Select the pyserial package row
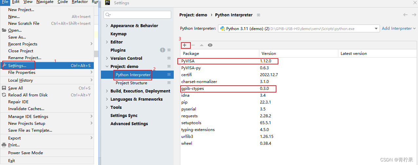Screen dimensions: 418x165 (299, 109)
